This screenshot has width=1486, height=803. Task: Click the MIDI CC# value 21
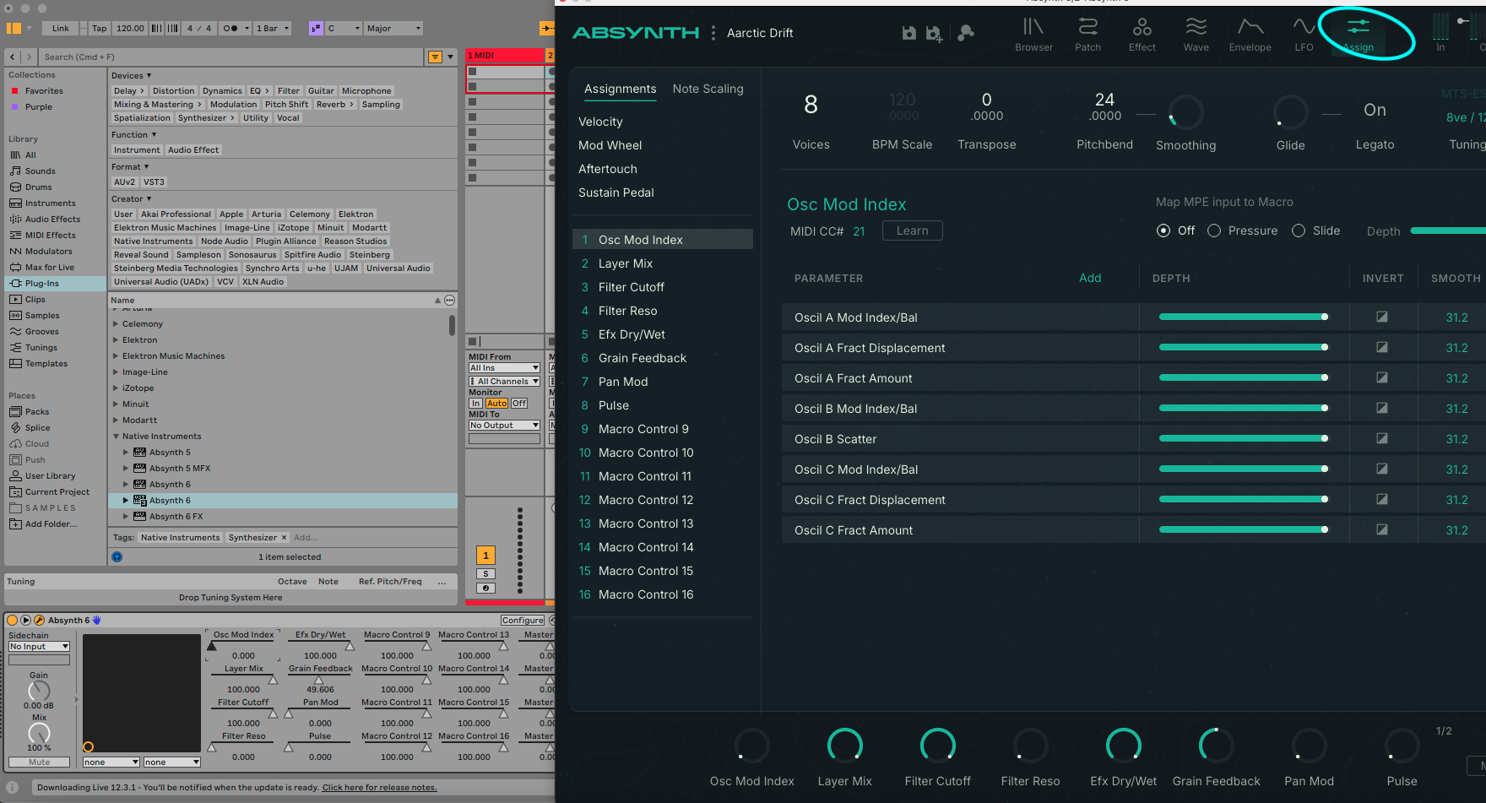click(859, 231)
